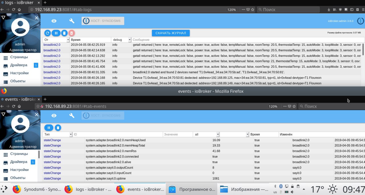Clear the events list with the trash icon
Viewport: 365px width, 195px height.
coord(58,128)
